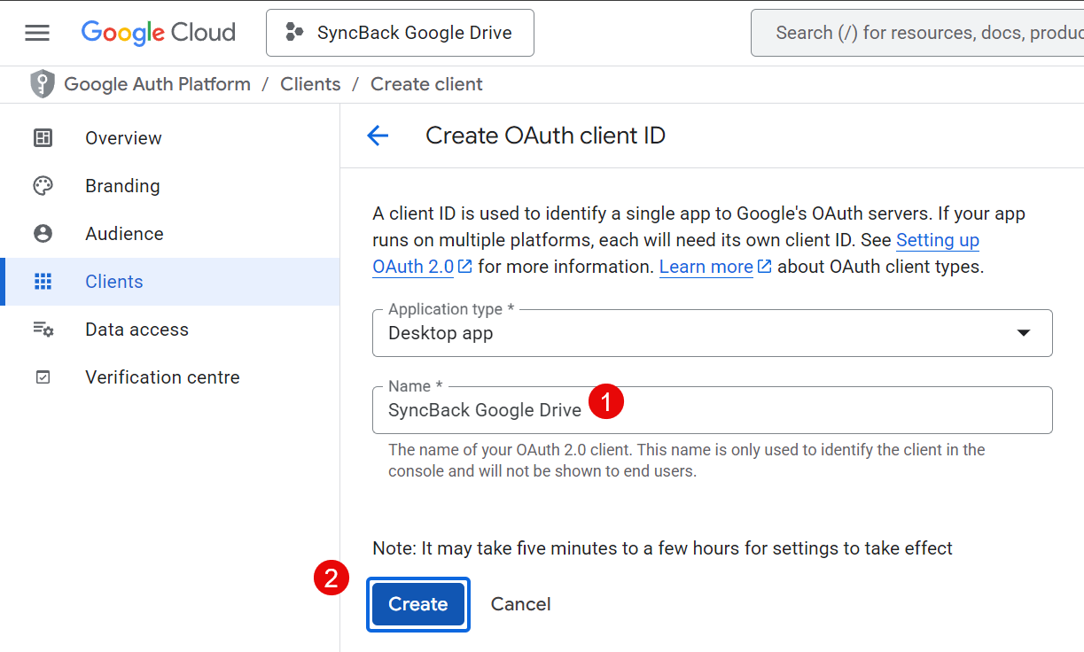1084x652 pixels.
Task: Click the Clients grid icon
Action: pyautogui.click(x=43, y=282)
